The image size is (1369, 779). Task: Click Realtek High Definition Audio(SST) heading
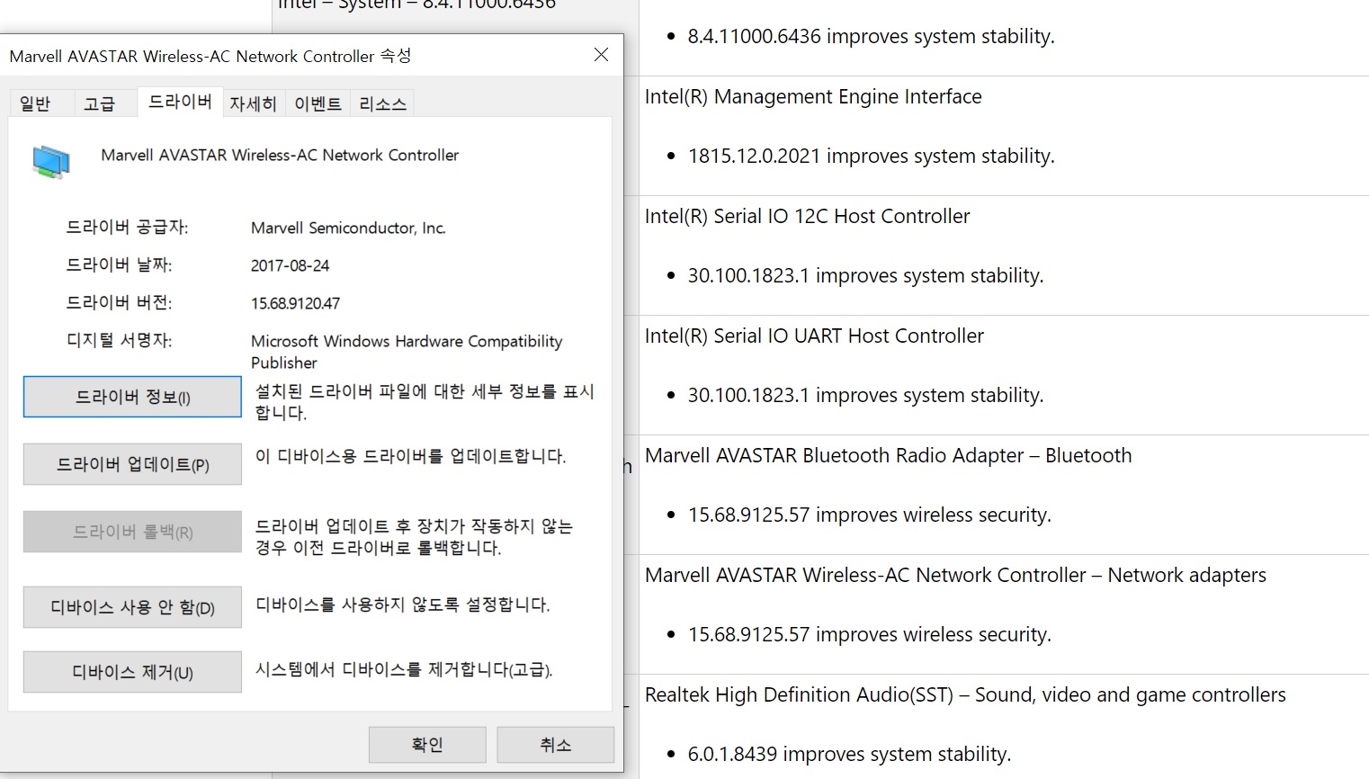[x=965, y=695]
